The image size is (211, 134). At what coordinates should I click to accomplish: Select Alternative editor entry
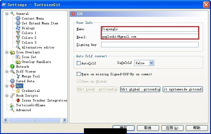pyautogui.click(x=38, y=47)
